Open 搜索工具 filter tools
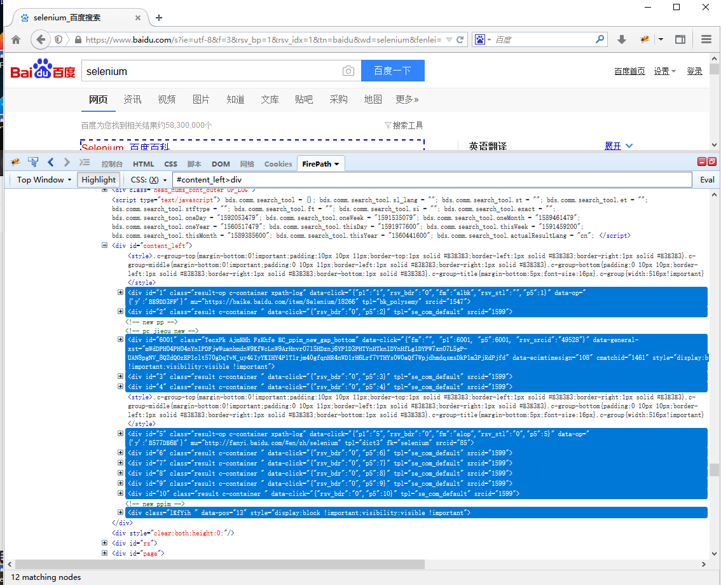 pos(404,125)
